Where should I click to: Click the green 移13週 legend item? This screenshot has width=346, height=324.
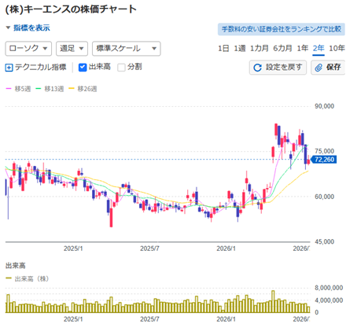click(50, 89)
